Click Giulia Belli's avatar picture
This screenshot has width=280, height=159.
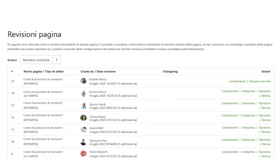84,130
